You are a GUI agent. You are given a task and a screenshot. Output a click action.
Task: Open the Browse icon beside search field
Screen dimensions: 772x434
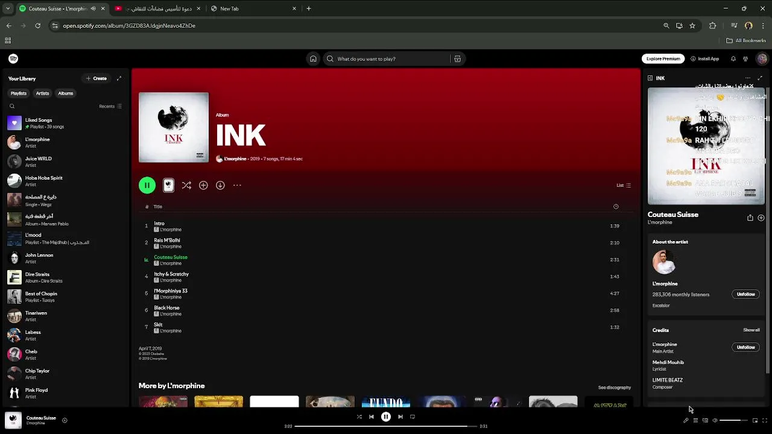click(x=457, y=58)
